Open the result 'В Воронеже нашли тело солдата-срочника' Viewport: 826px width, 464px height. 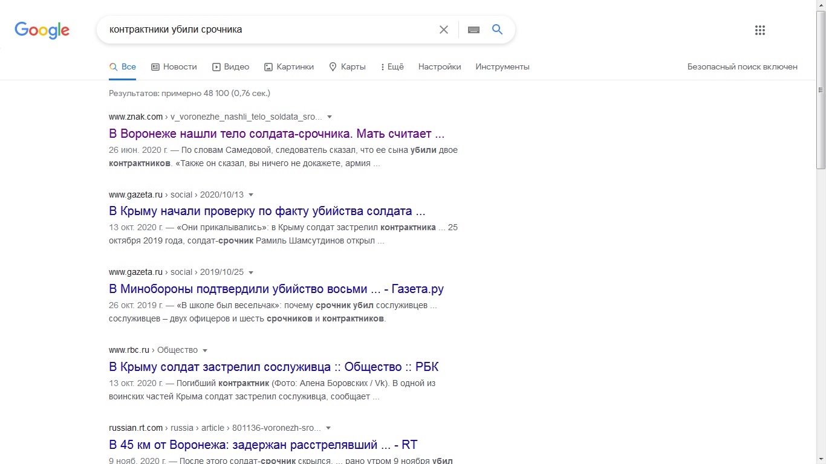click(277, 134)
